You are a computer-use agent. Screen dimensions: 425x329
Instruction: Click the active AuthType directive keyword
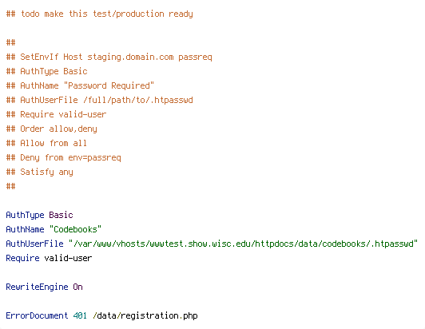[x=25, y=215]
